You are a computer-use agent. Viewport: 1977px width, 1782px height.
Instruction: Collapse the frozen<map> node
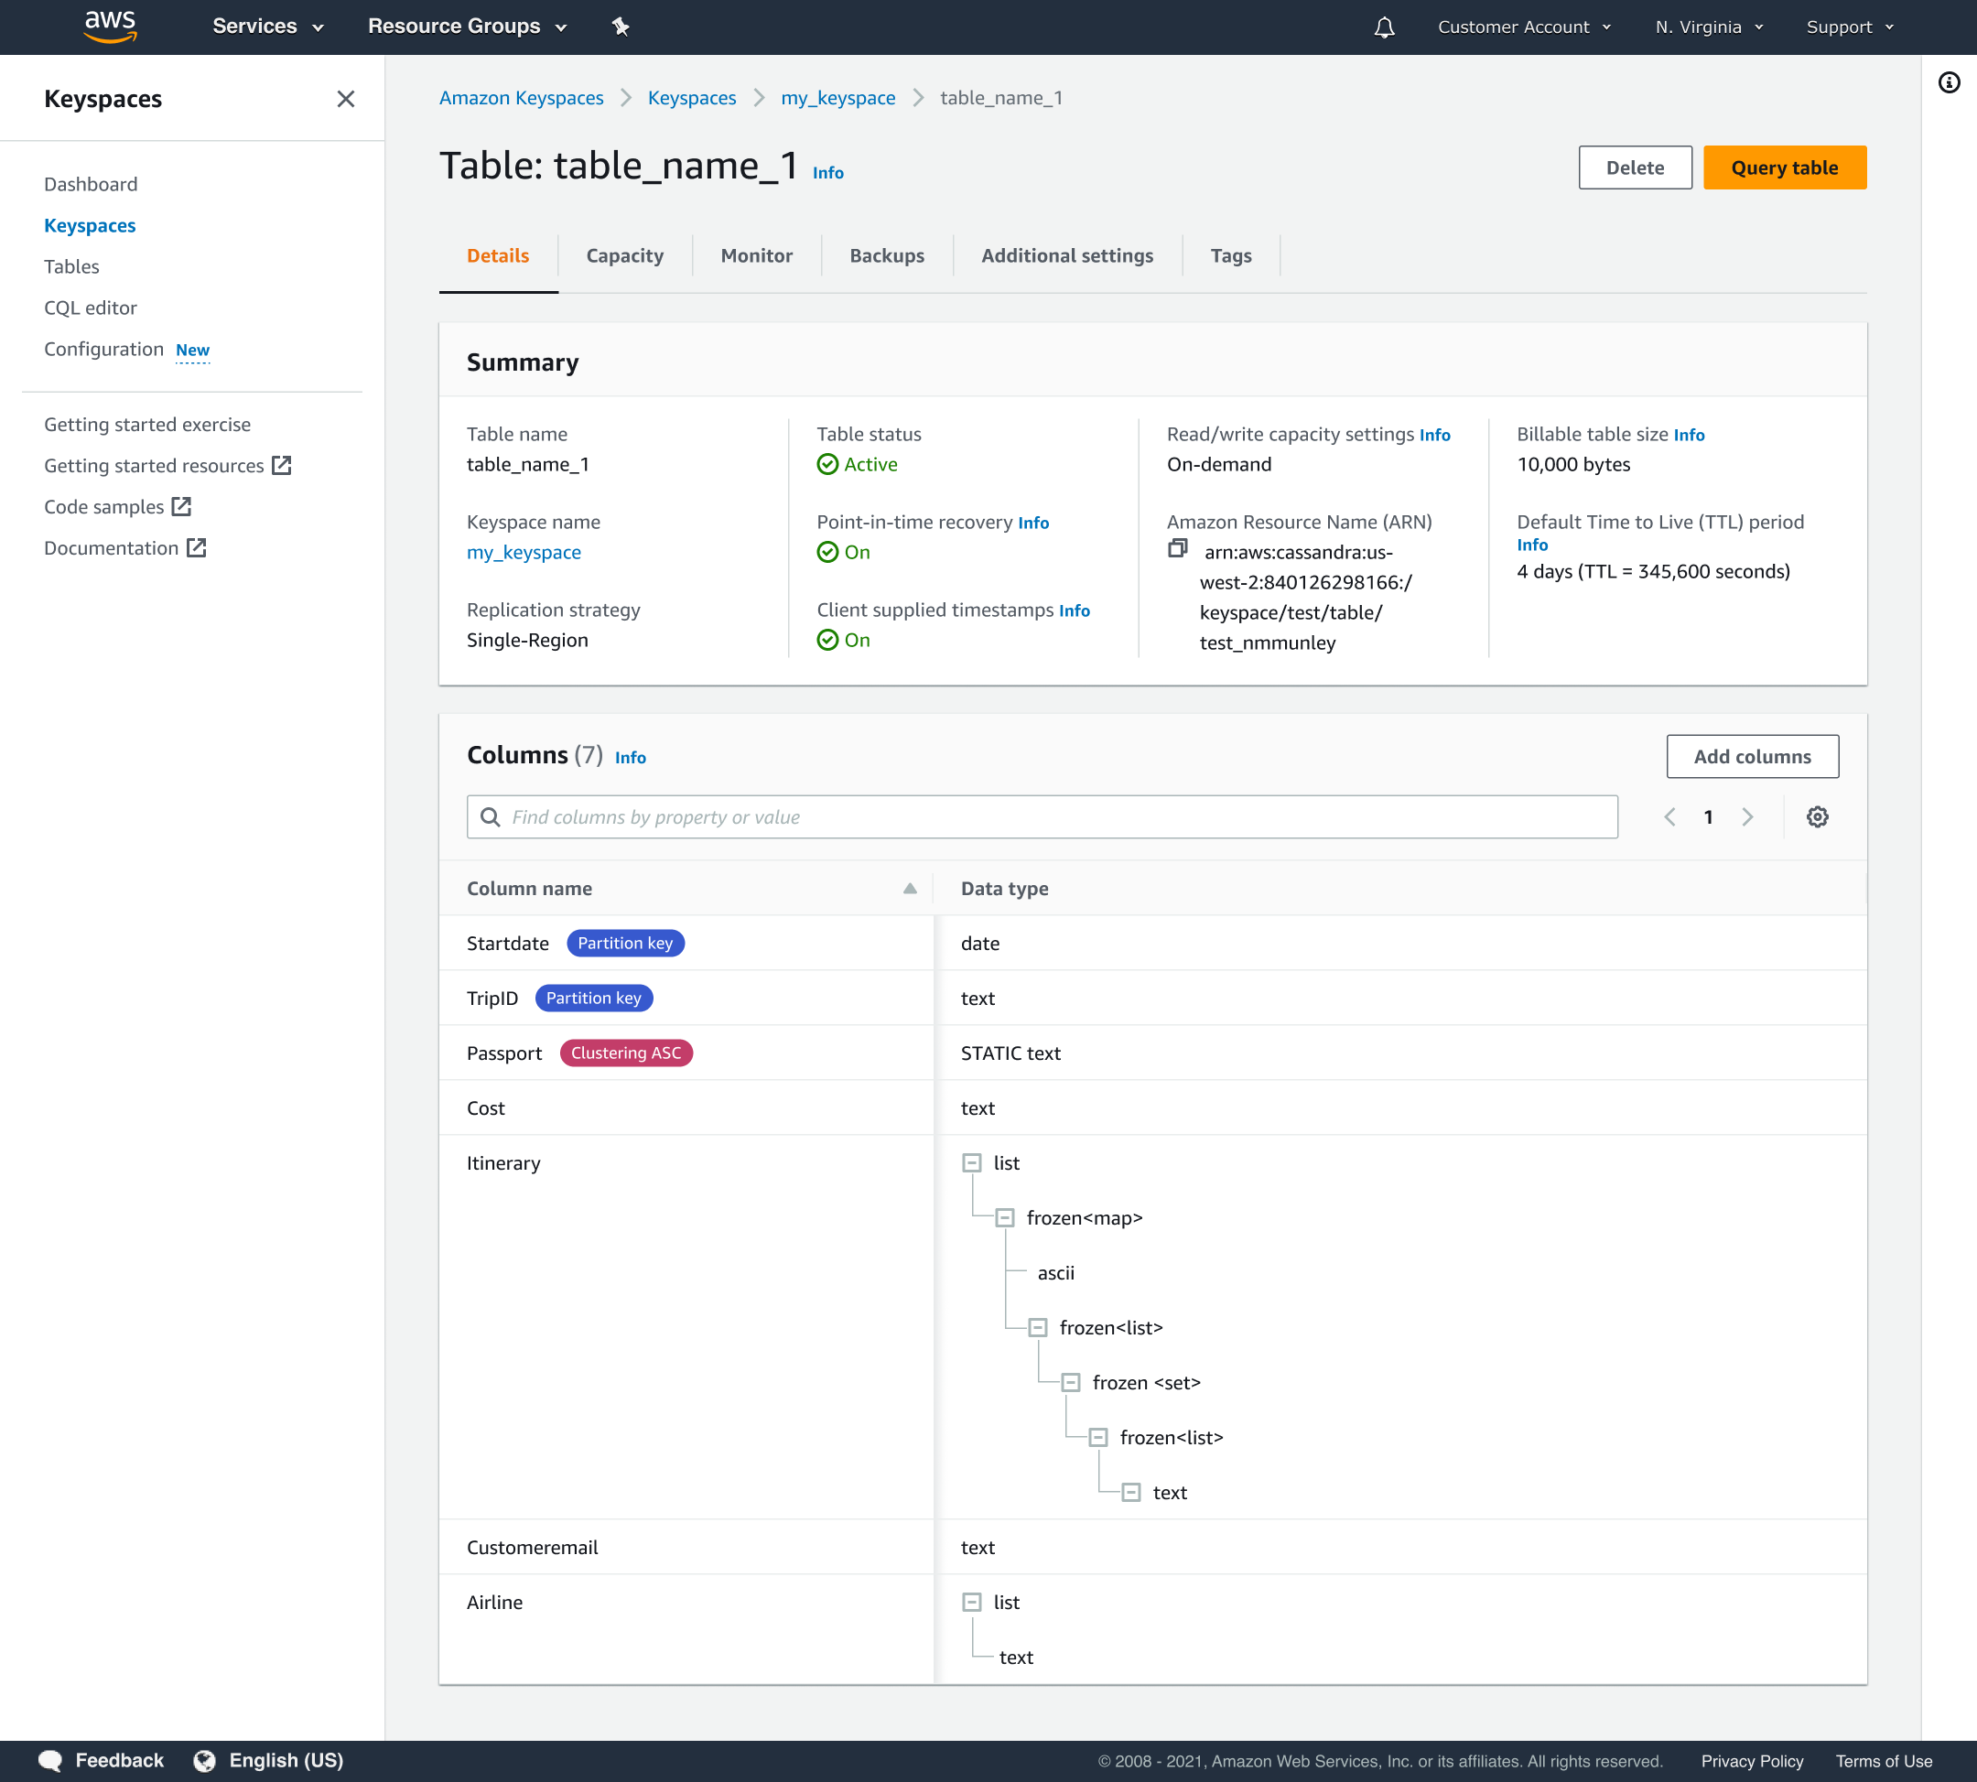(x=1005, y=1218)
